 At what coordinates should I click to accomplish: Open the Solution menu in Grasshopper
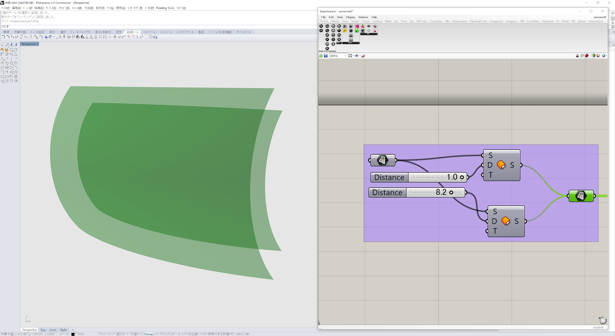coord(363,17)
